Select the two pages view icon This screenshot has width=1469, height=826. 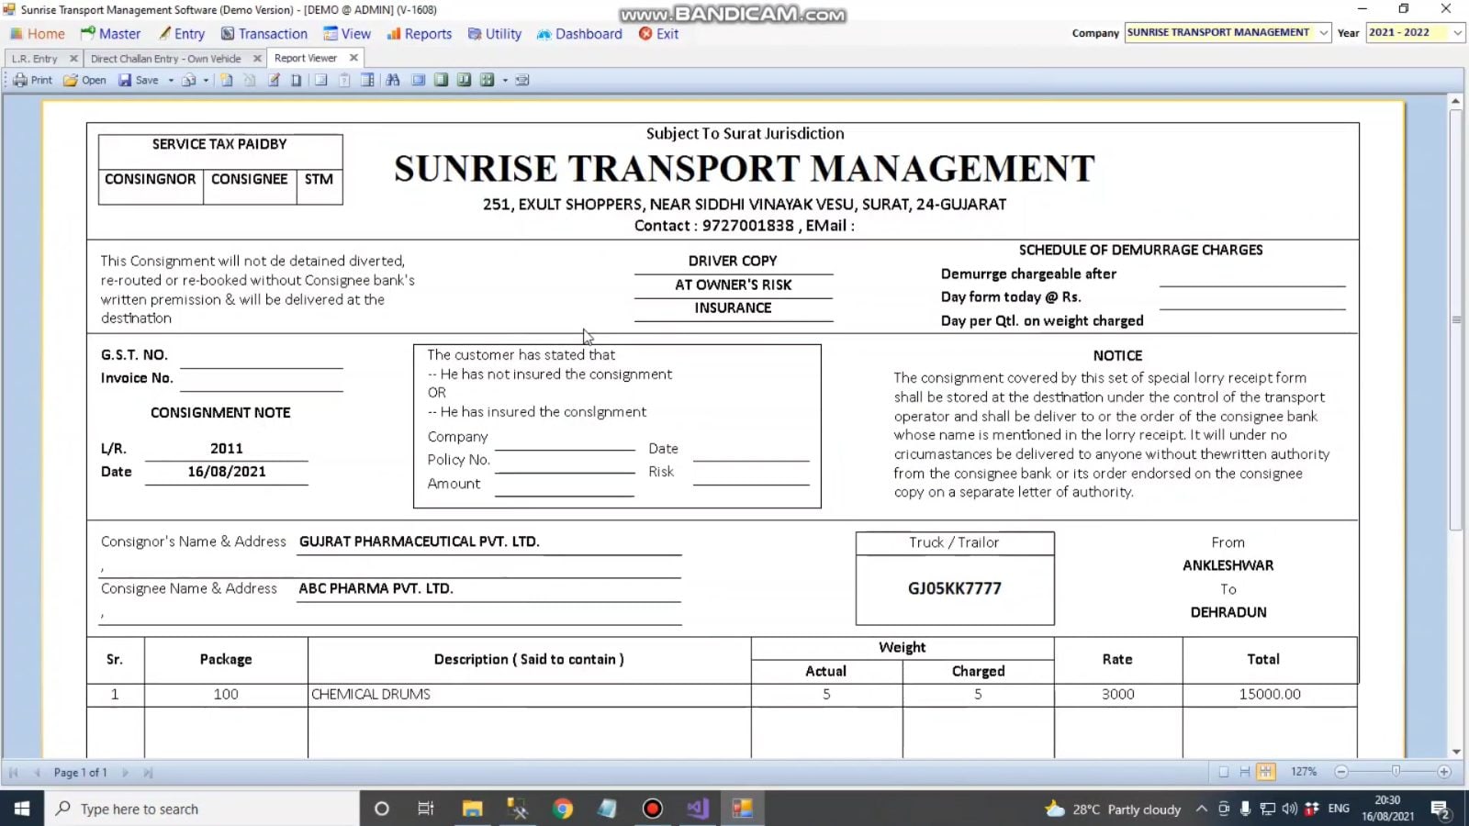pyautogui.click(x=464, y=80)
